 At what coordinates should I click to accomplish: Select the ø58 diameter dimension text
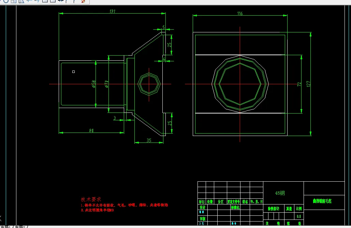(93, 84)
